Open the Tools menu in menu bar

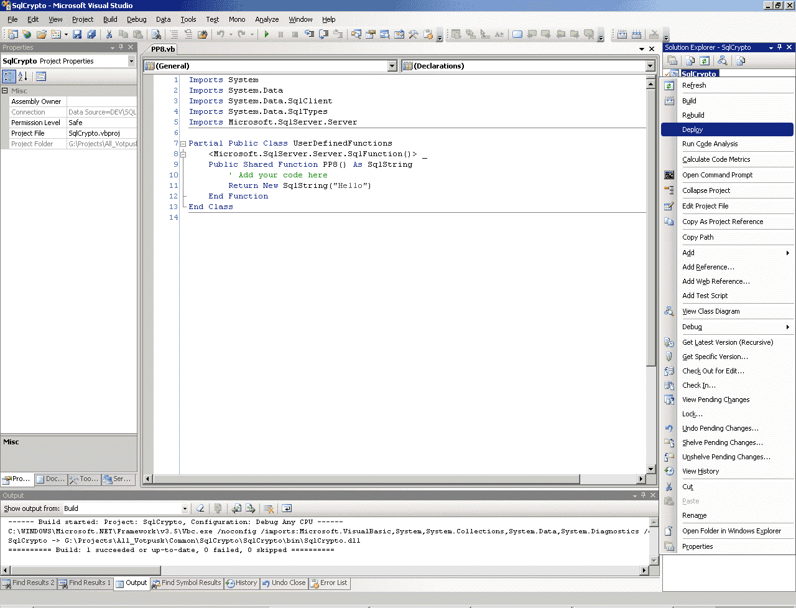(188, 19)
